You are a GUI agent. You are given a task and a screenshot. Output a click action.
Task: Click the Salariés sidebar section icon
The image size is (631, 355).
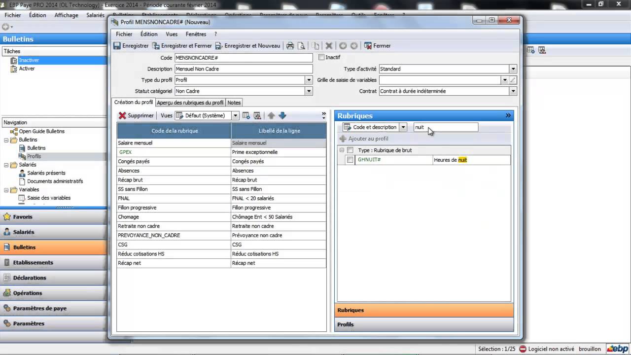(6, 232)
